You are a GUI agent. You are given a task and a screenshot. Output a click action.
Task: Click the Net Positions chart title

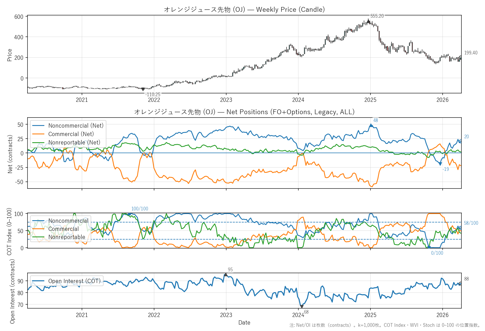[x=244, y=112]
